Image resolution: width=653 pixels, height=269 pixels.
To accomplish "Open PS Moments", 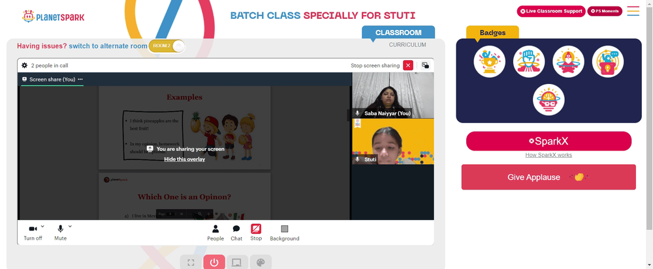I will pos(605,11).
